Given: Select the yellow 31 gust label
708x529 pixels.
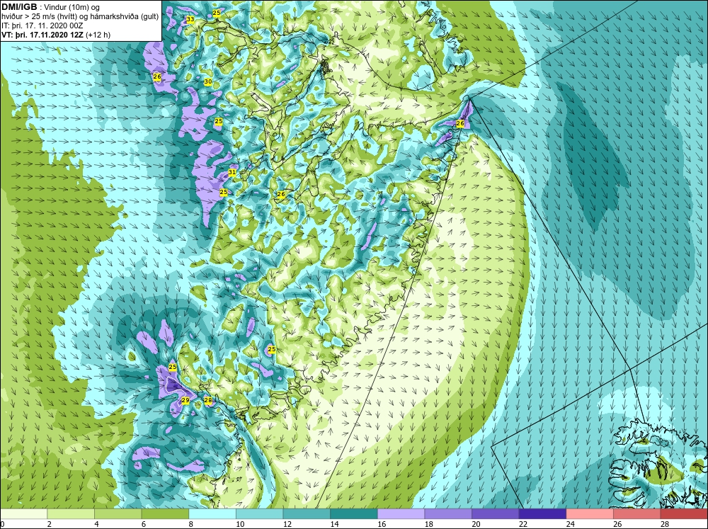Looking at the screenshot, I should (x=232, y=172).
